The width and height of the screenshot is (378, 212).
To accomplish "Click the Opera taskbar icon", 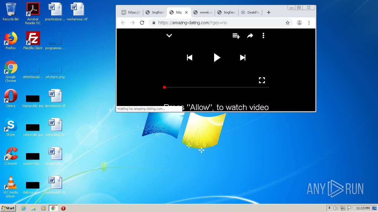I will click(x=63, y=208).
